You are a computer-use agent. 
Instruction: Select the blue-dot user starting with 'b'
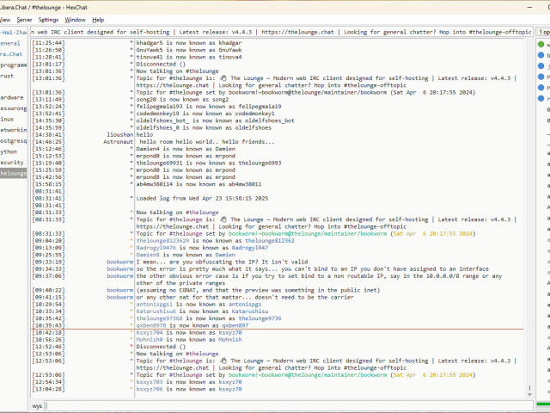(541, 55)
